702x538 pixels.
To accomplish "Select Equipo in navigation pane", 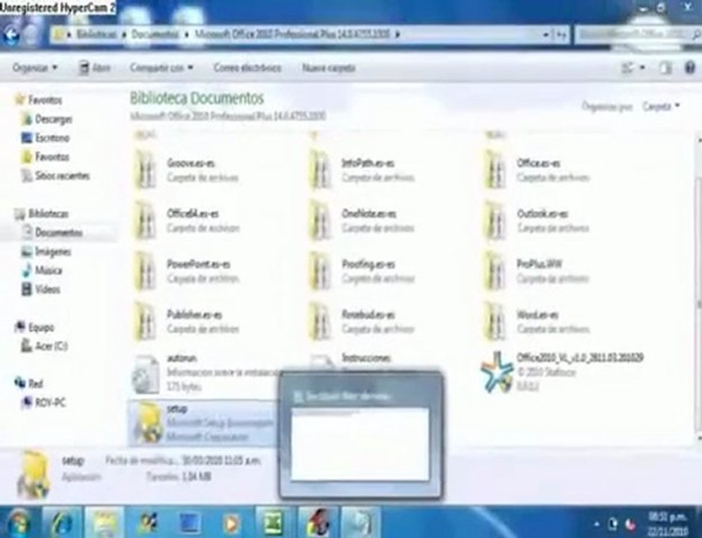I will [x=34, y=327].
